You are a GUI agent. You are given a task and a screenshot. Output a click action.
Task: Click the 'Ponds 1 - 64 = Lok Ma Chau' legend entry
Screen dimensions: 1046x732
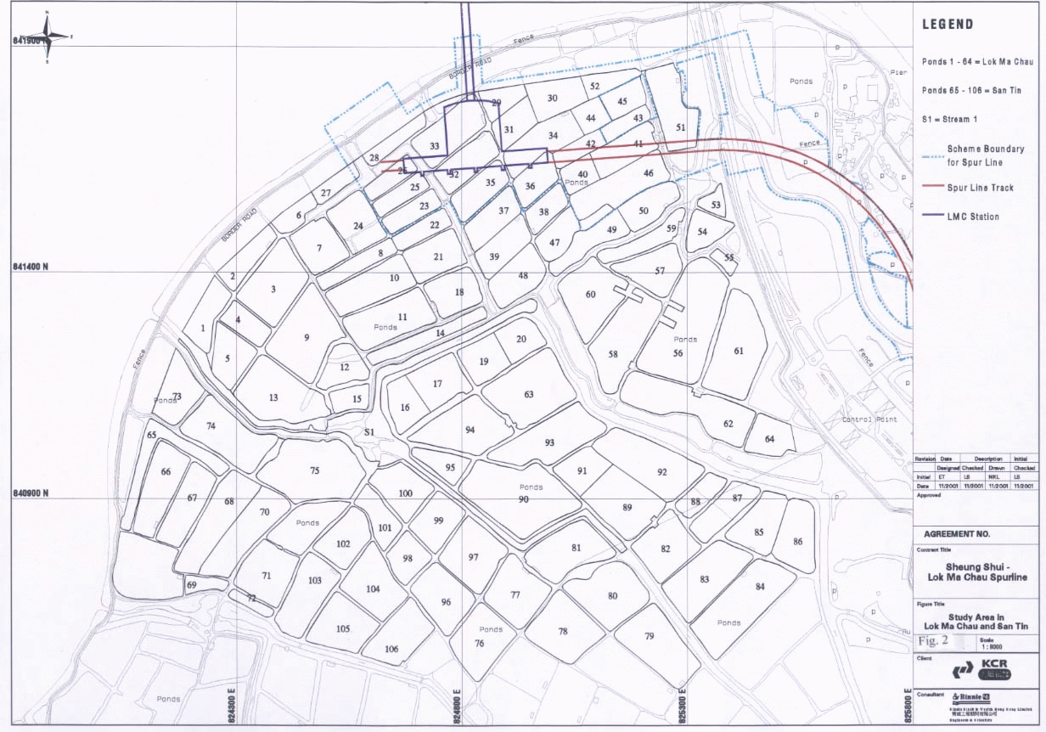[976, 62]
